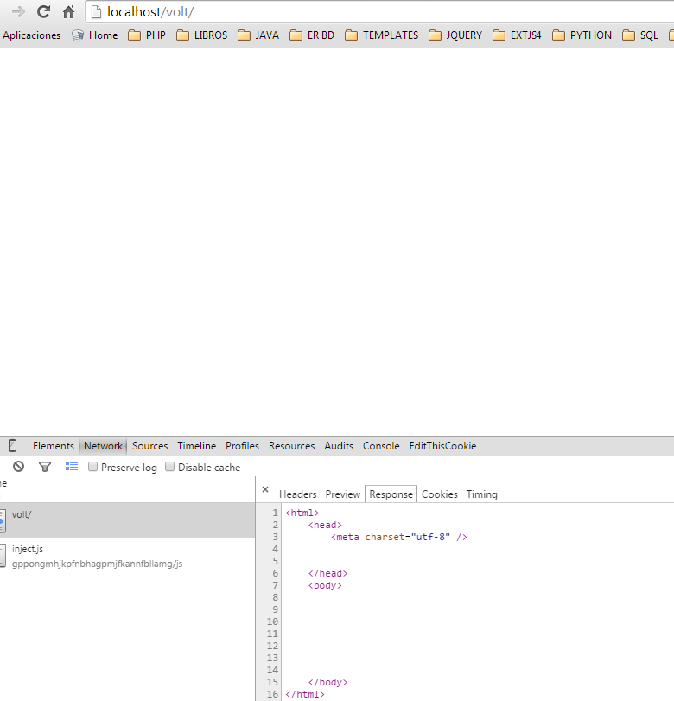Select the volt/ network request
The height and width of the screenshot is (701, 674).
click(22, 514)
